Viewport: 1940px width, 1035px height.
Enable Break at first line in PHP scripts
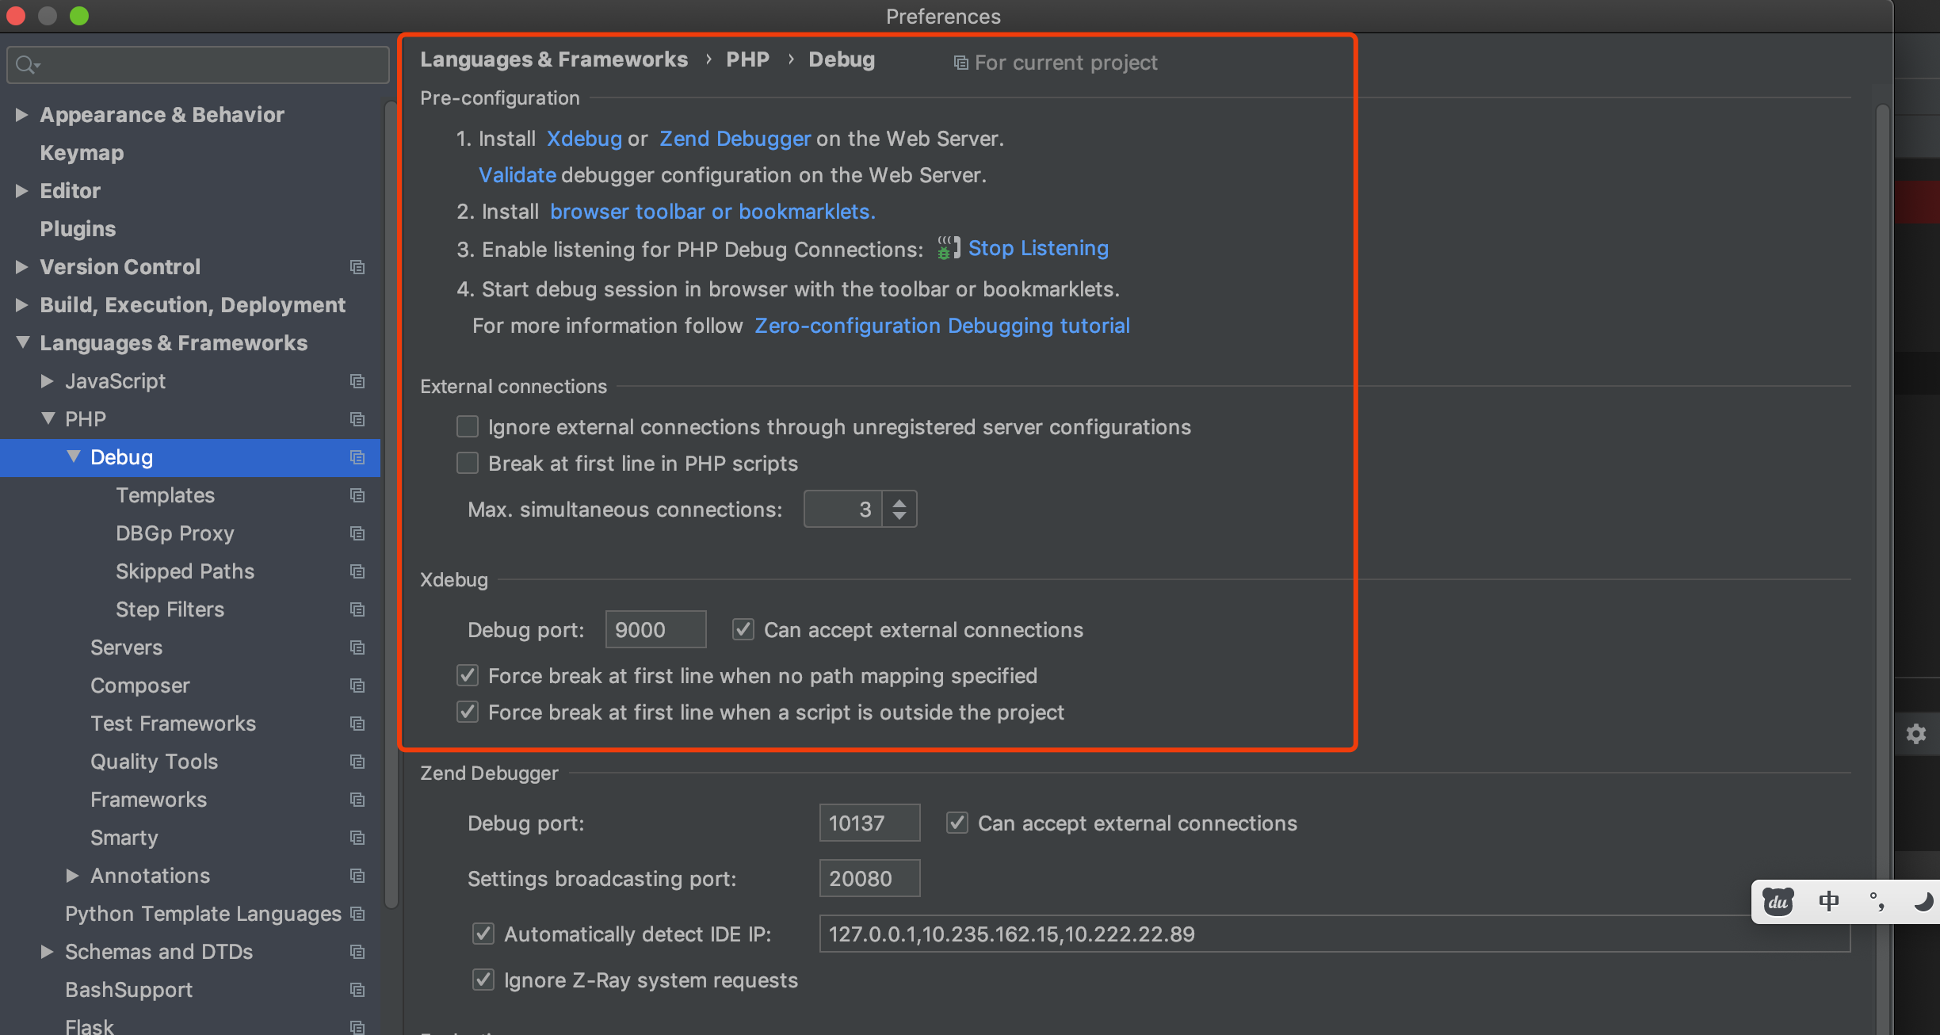pos(468,464)
